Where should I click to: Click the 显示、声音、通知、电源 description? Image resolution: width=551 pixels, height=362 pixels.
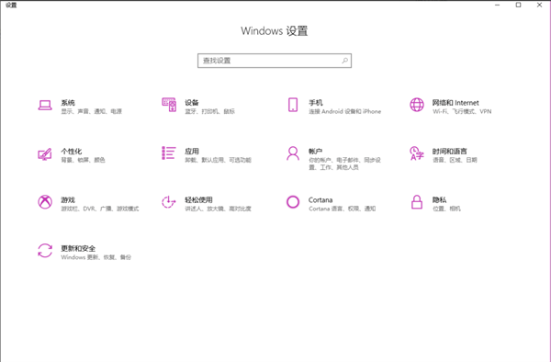[x=91, y=111]
